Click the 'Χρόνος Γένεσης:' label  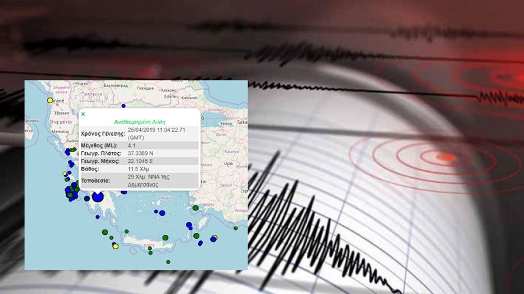pyautogui.click(x=103, y=134)
